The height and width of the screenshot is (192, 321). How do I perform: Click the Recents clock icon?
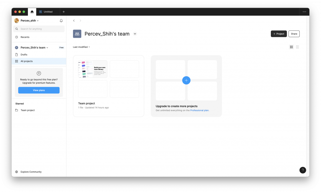tap(17, 37)
